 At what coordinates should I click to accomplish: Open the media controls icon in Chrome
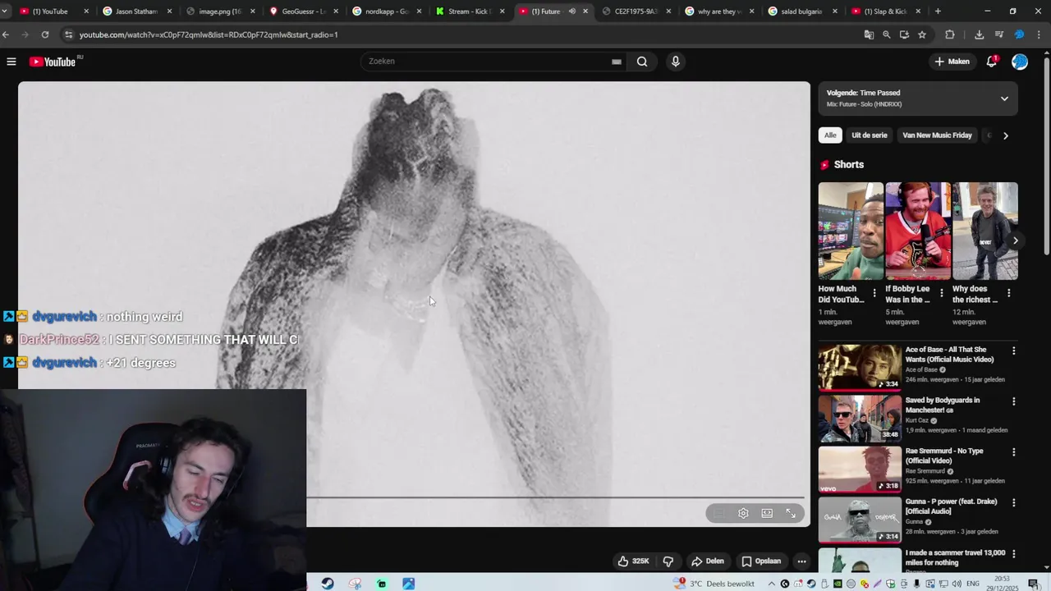click(x=999, y=34)
